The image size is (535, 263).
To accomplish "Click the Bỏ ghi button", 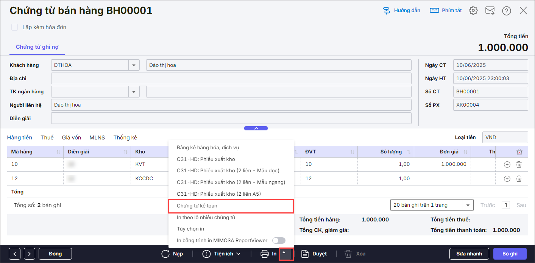I will click(x=510, y=254).
